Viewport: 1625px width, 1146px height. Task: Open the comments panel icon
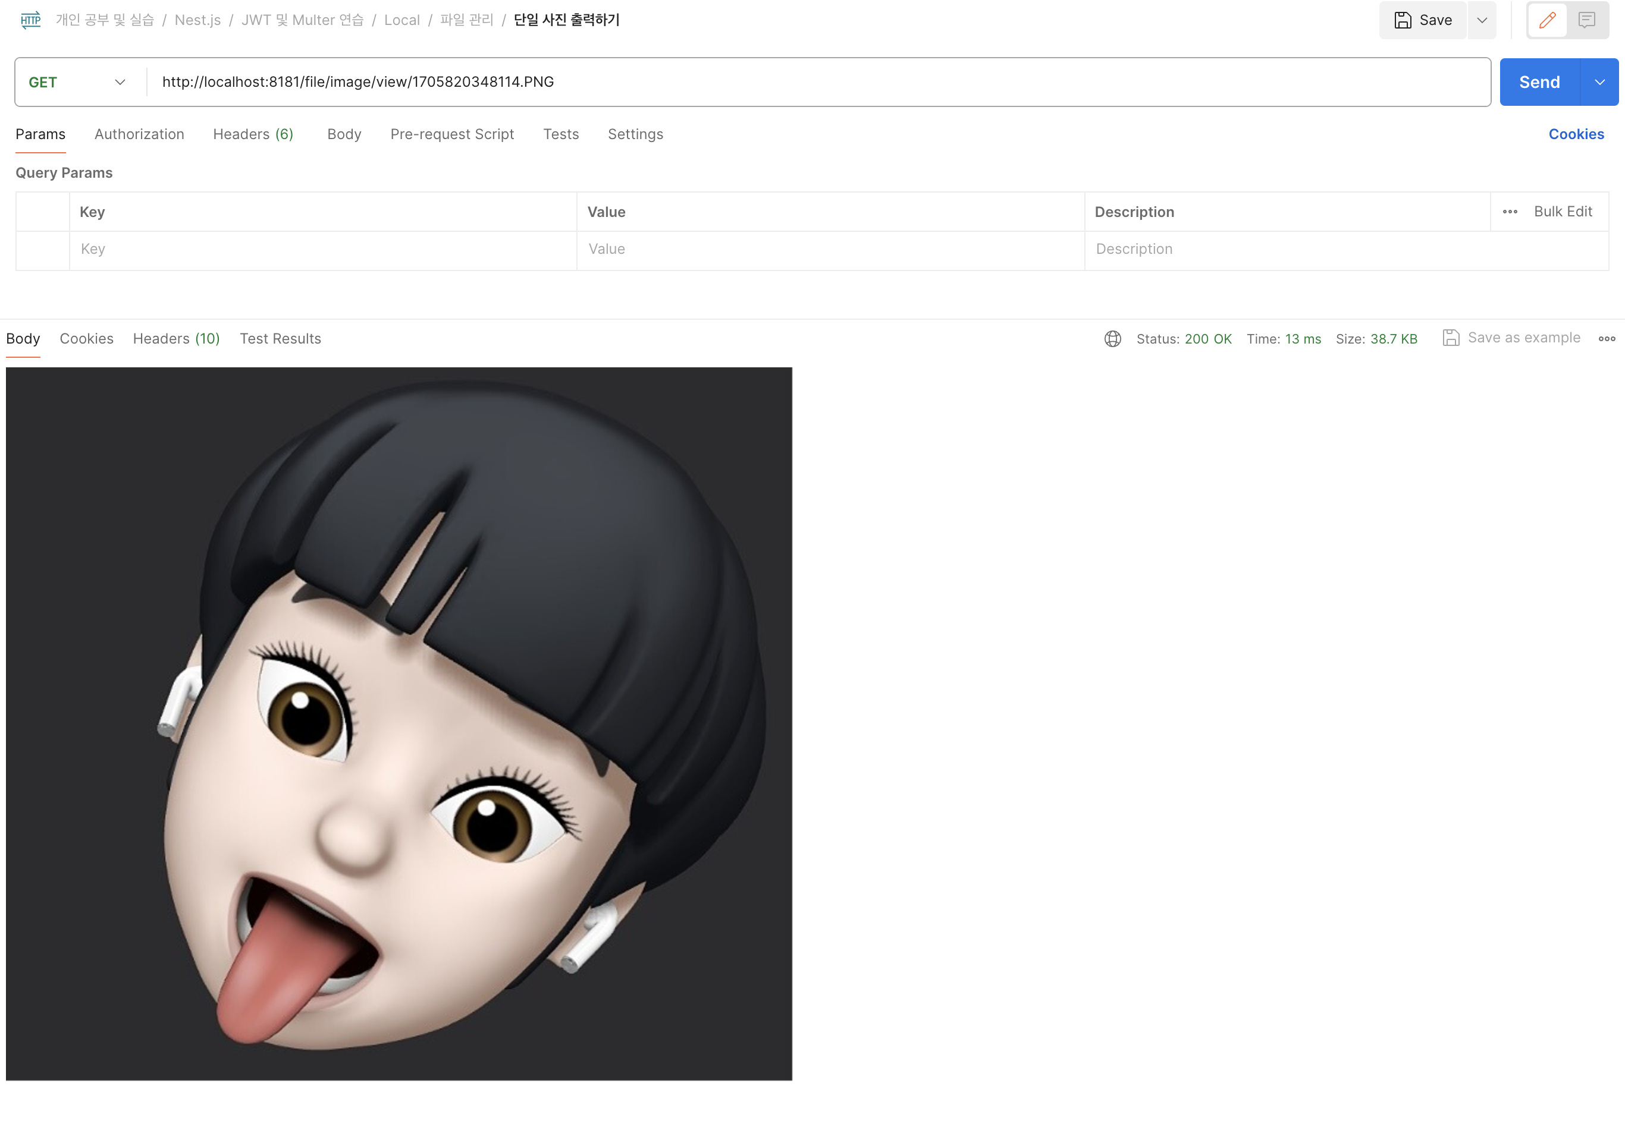[1587, 20]
